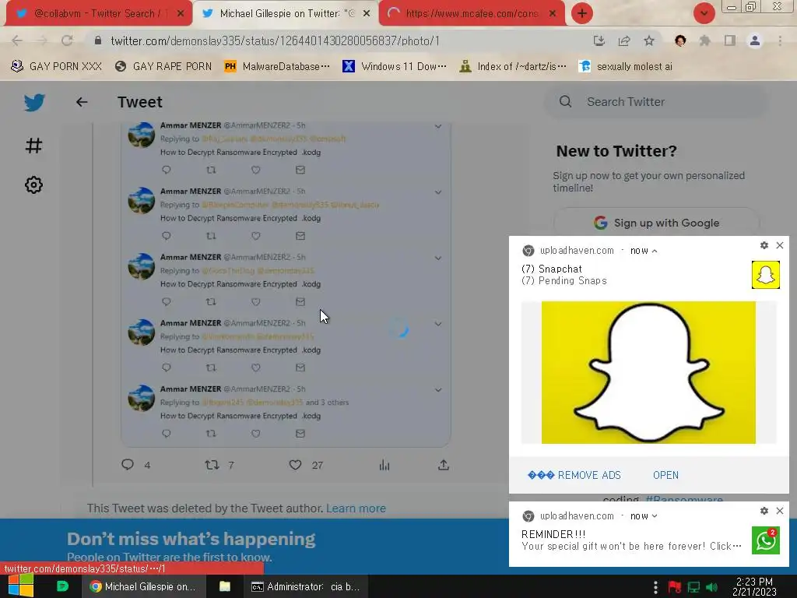This screenshot has height=598, width=797.
Task: Show hidden system tray icons dots
Action: click(655, 587)
